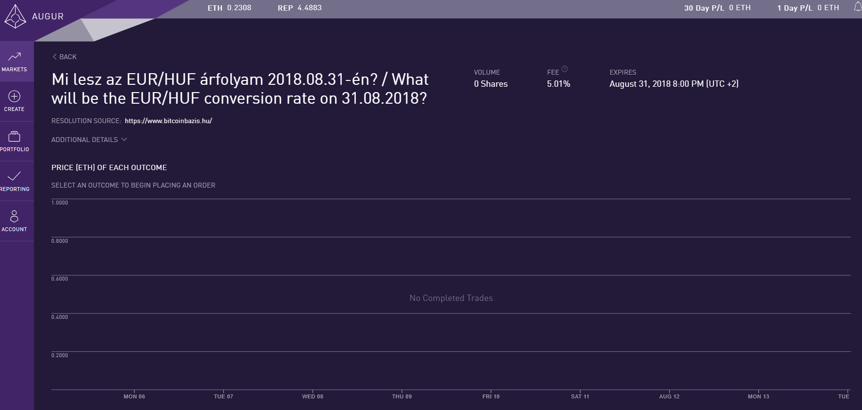The image size is (862, 410).
Task: Click the Augur logo icon
Action: click(15, 16)
